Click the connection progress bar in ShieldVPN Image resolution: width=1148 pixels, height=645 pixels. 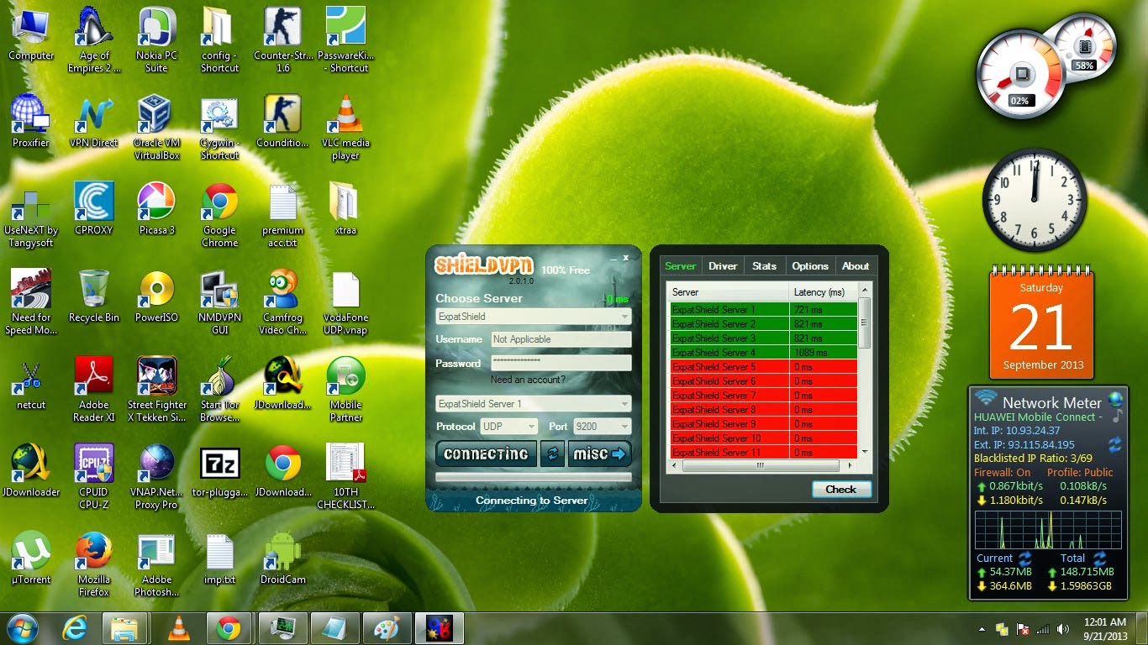[x=533, y=477]
